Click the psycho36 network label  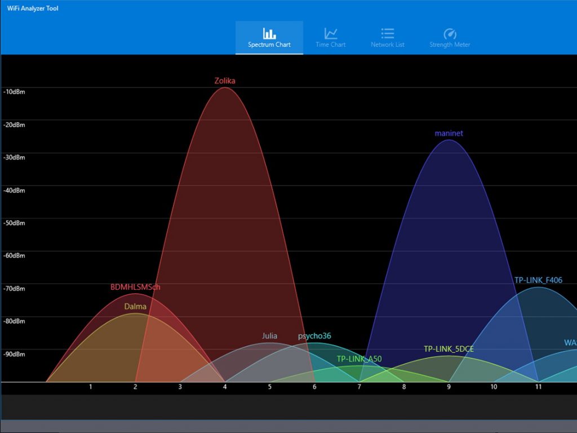point(314,336)
